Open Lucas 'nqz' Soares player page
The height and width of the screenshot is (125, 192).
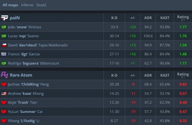pos(23,36)
